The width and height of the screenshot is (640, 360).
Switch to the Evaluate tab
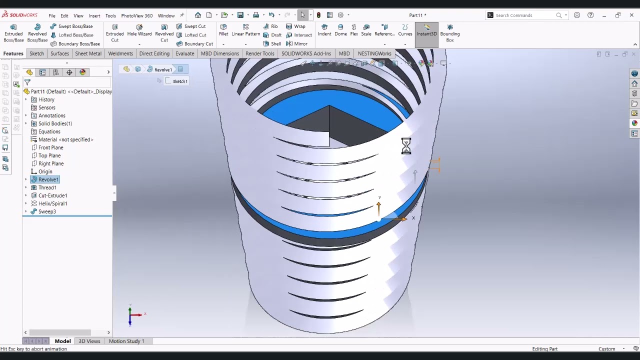(x=184, y=53)
